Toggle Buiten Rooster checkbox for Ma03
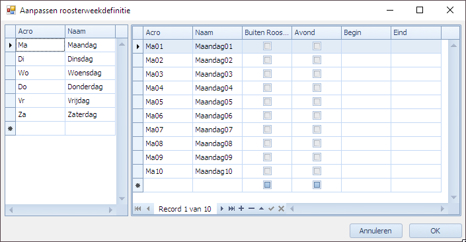Screen dimensions: 466x242 tap(267, 74)
